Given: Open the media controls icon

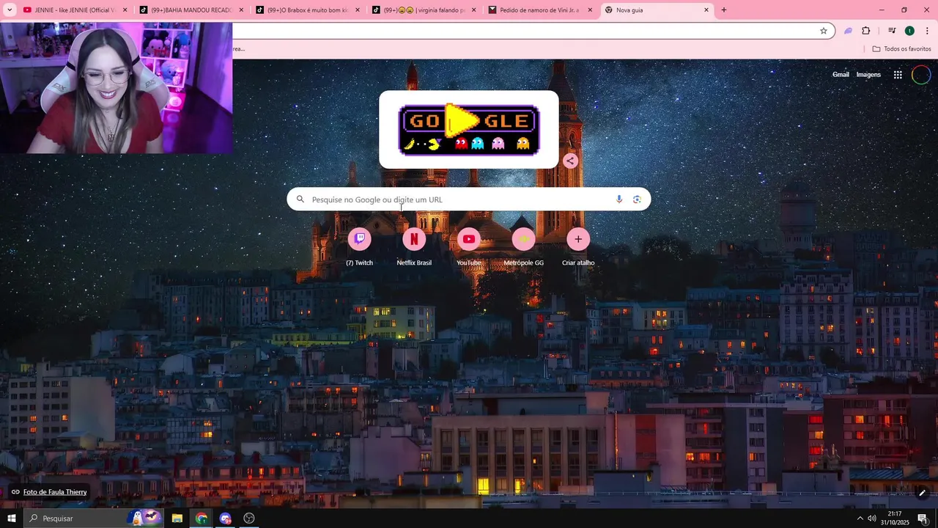Looking at the screenshot, I should click(892, 31).
